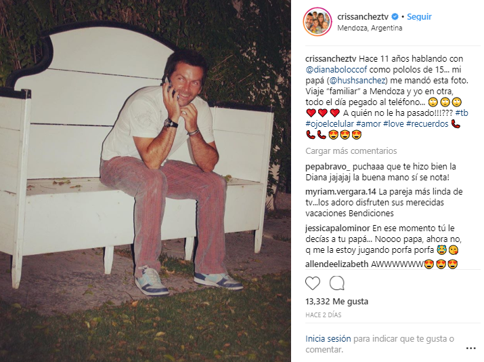Viewport: 484px width, 362px height.
Task: Select the #amor hashtag
Action: (368, 124)
